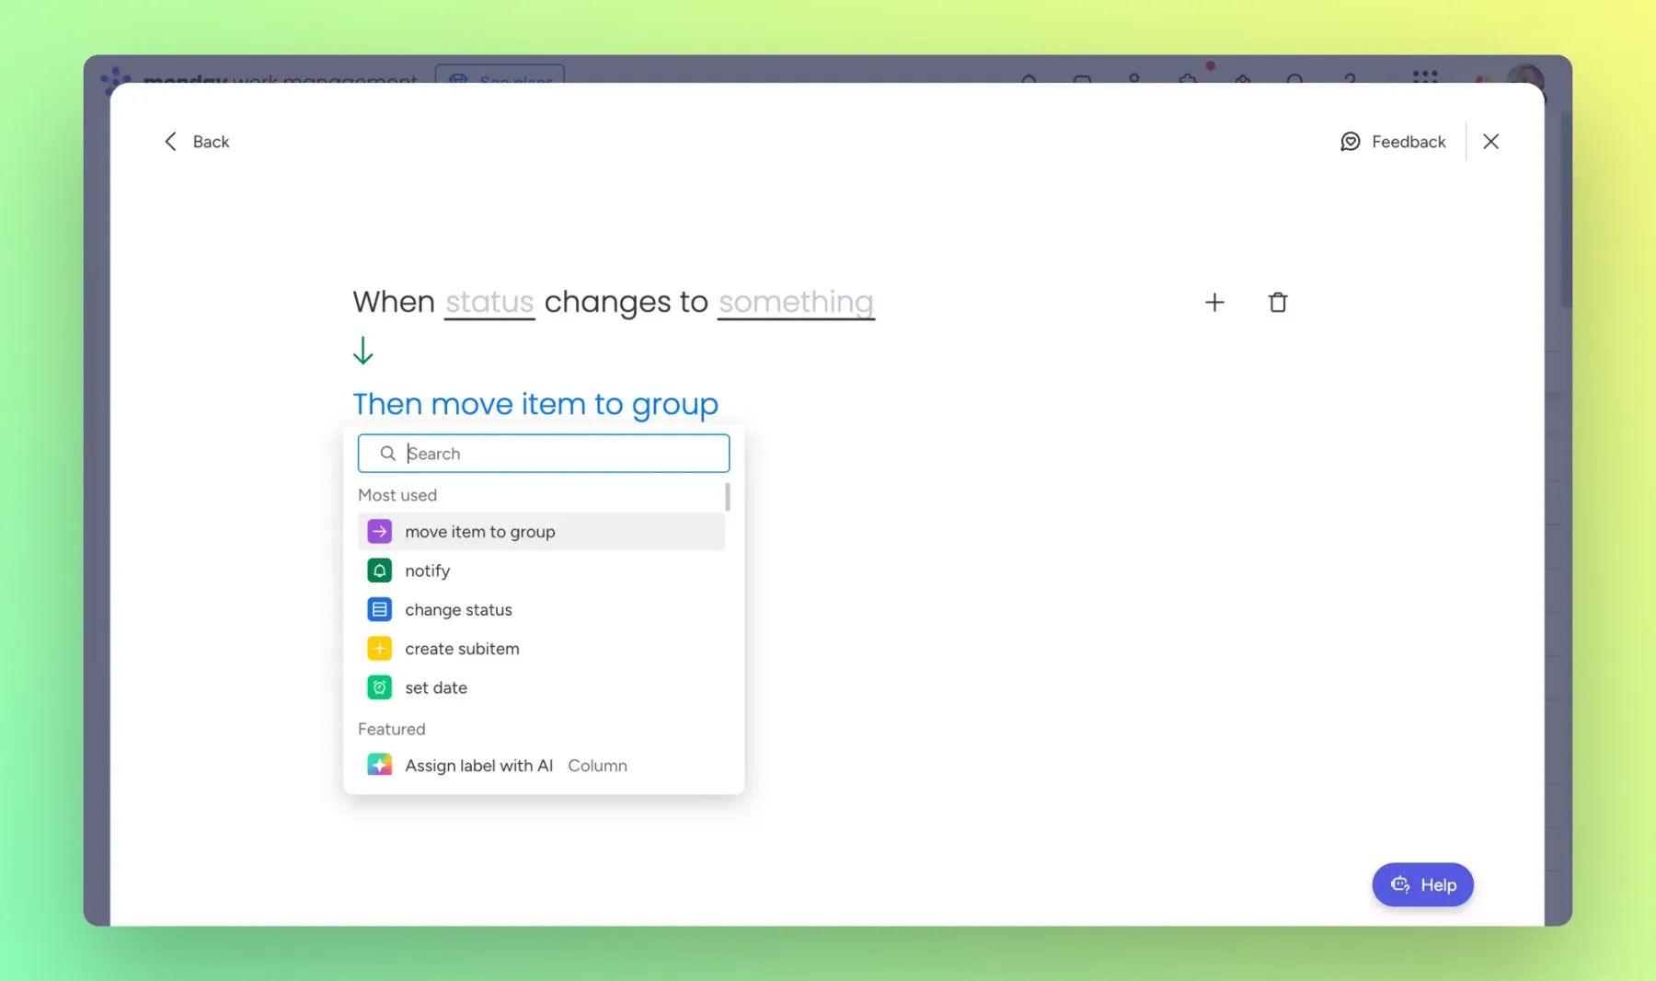Screen dimensions: 1656x981
Task: Open the status column picker in trigger
Action: [489, 302]
